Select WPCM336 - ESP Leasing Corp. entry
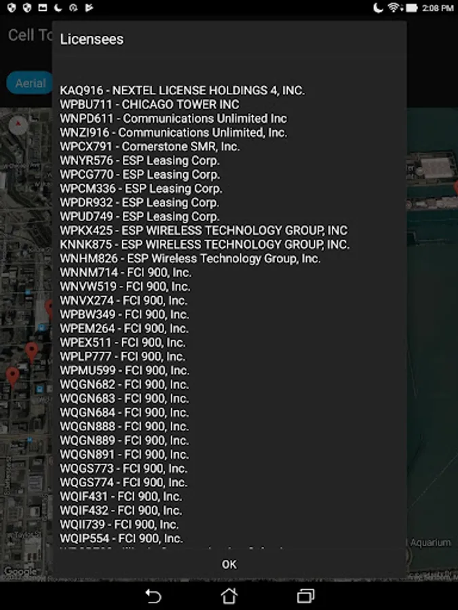The image size is (458, 610). click(141, 188)
